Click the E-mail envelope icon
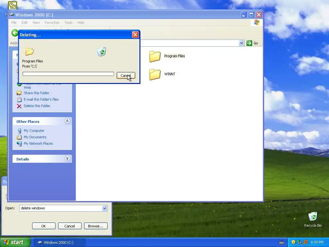 [19, 100]
